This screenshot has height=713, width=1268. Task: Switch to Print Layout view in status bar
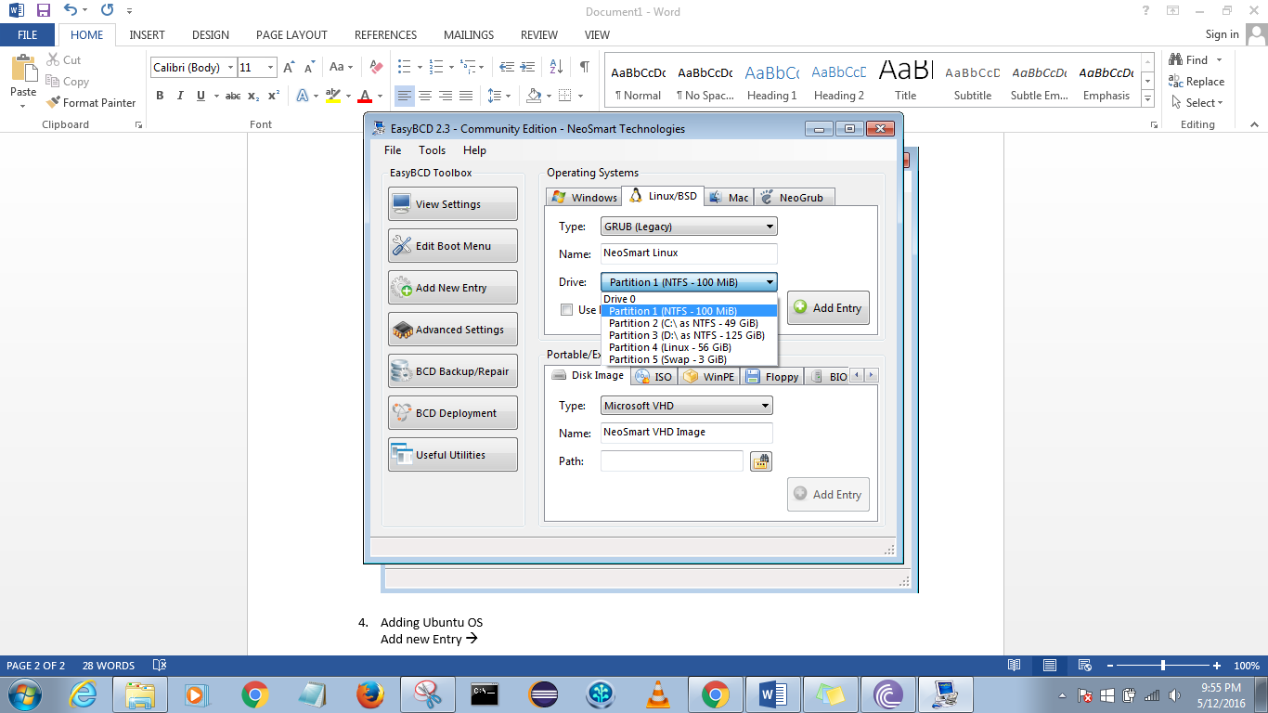click(1050, 666)
